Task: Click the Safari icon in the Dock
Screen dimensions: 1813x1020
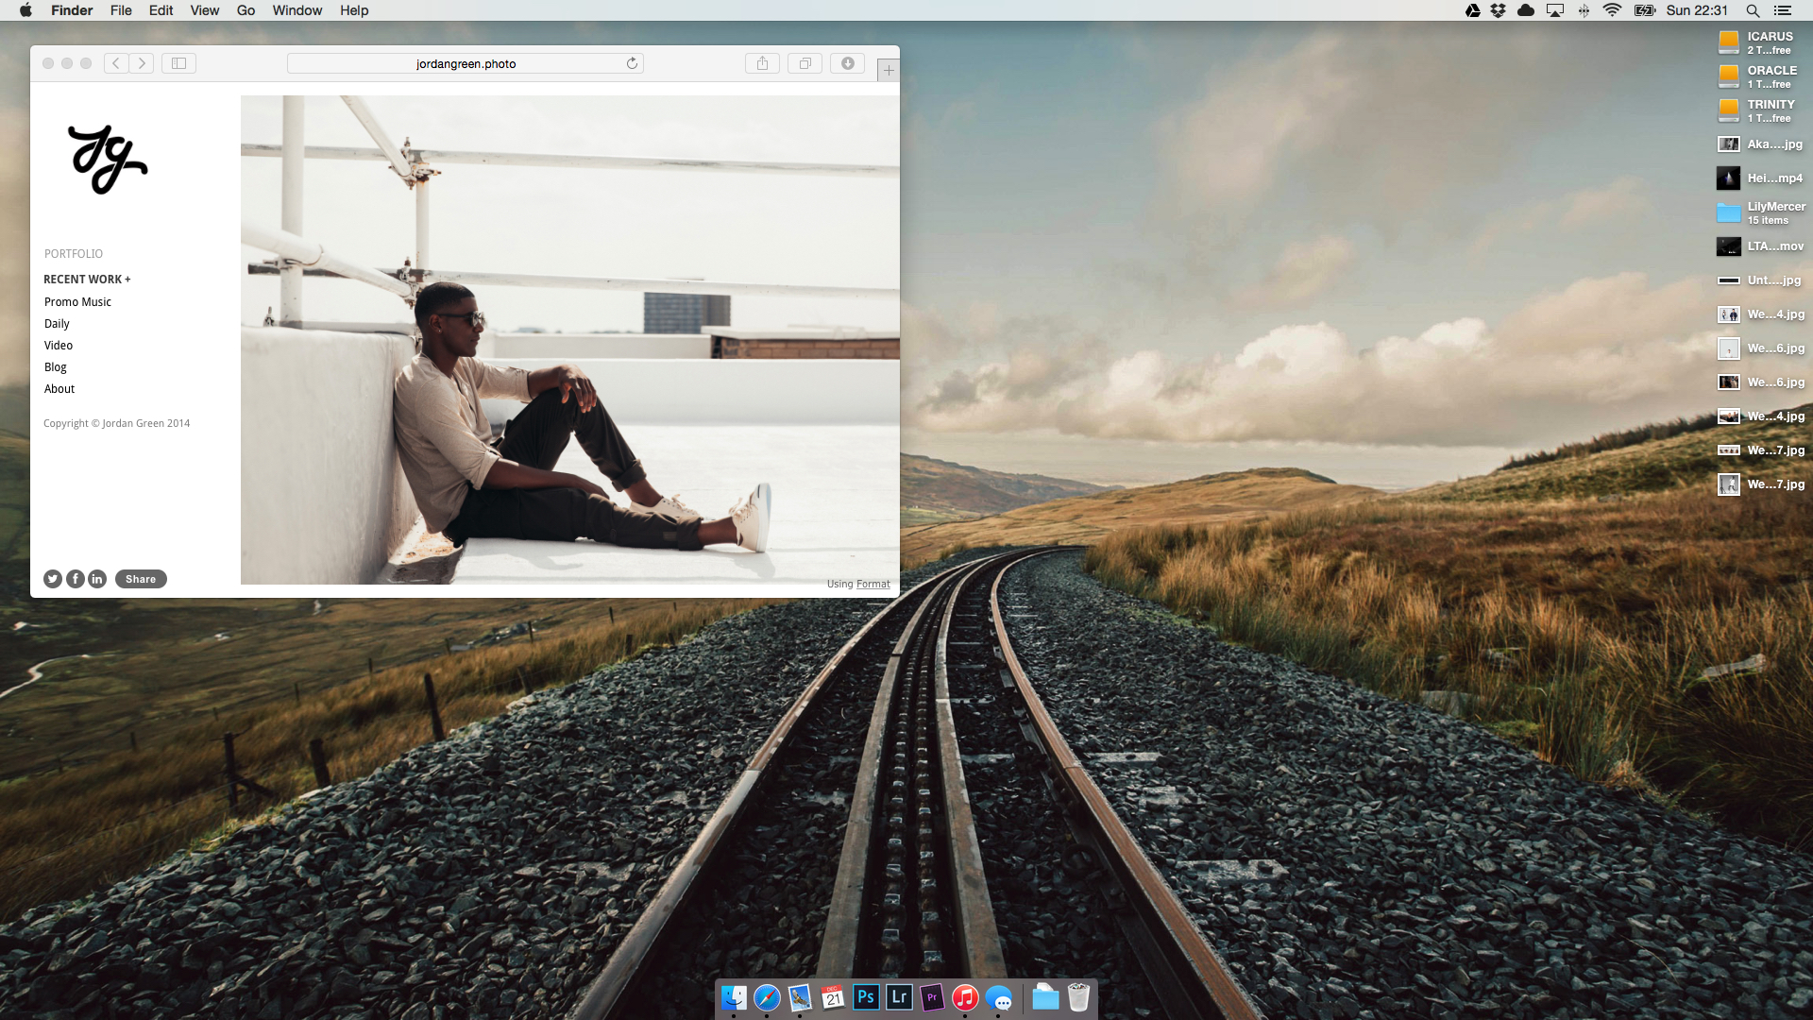Action: click(766, 997)
